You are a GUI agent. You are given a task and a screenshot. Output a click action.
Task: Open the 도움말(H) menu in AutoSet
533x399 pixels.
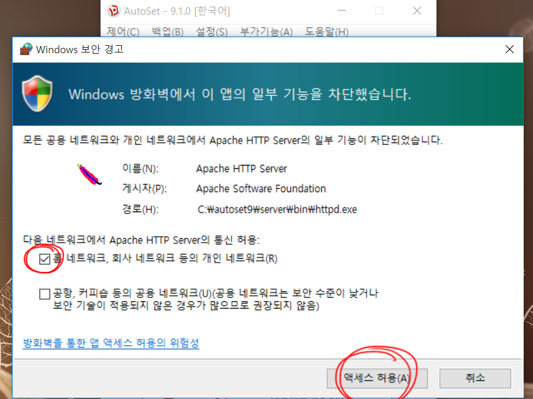click(x=326, y=31)
